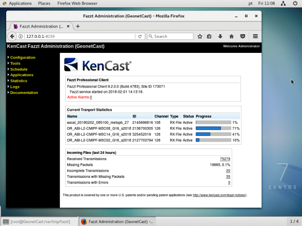
Task: Click Missing Packets value 19665, 0.1%
Action: [220, 165]
